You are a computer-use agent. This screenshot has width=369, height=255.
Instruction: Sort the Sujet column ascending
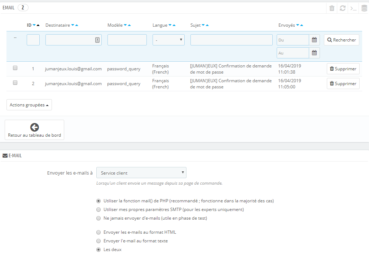tap(207, 25)
